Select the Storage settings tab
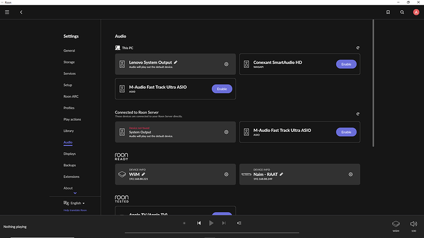This screenshot has height=238, width=424. click(69, 62)
